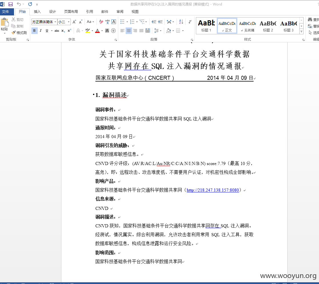The image size is (319, 284).
Task: Decrease indent icon
Action: pyautogui.click(x=154, y=22)
